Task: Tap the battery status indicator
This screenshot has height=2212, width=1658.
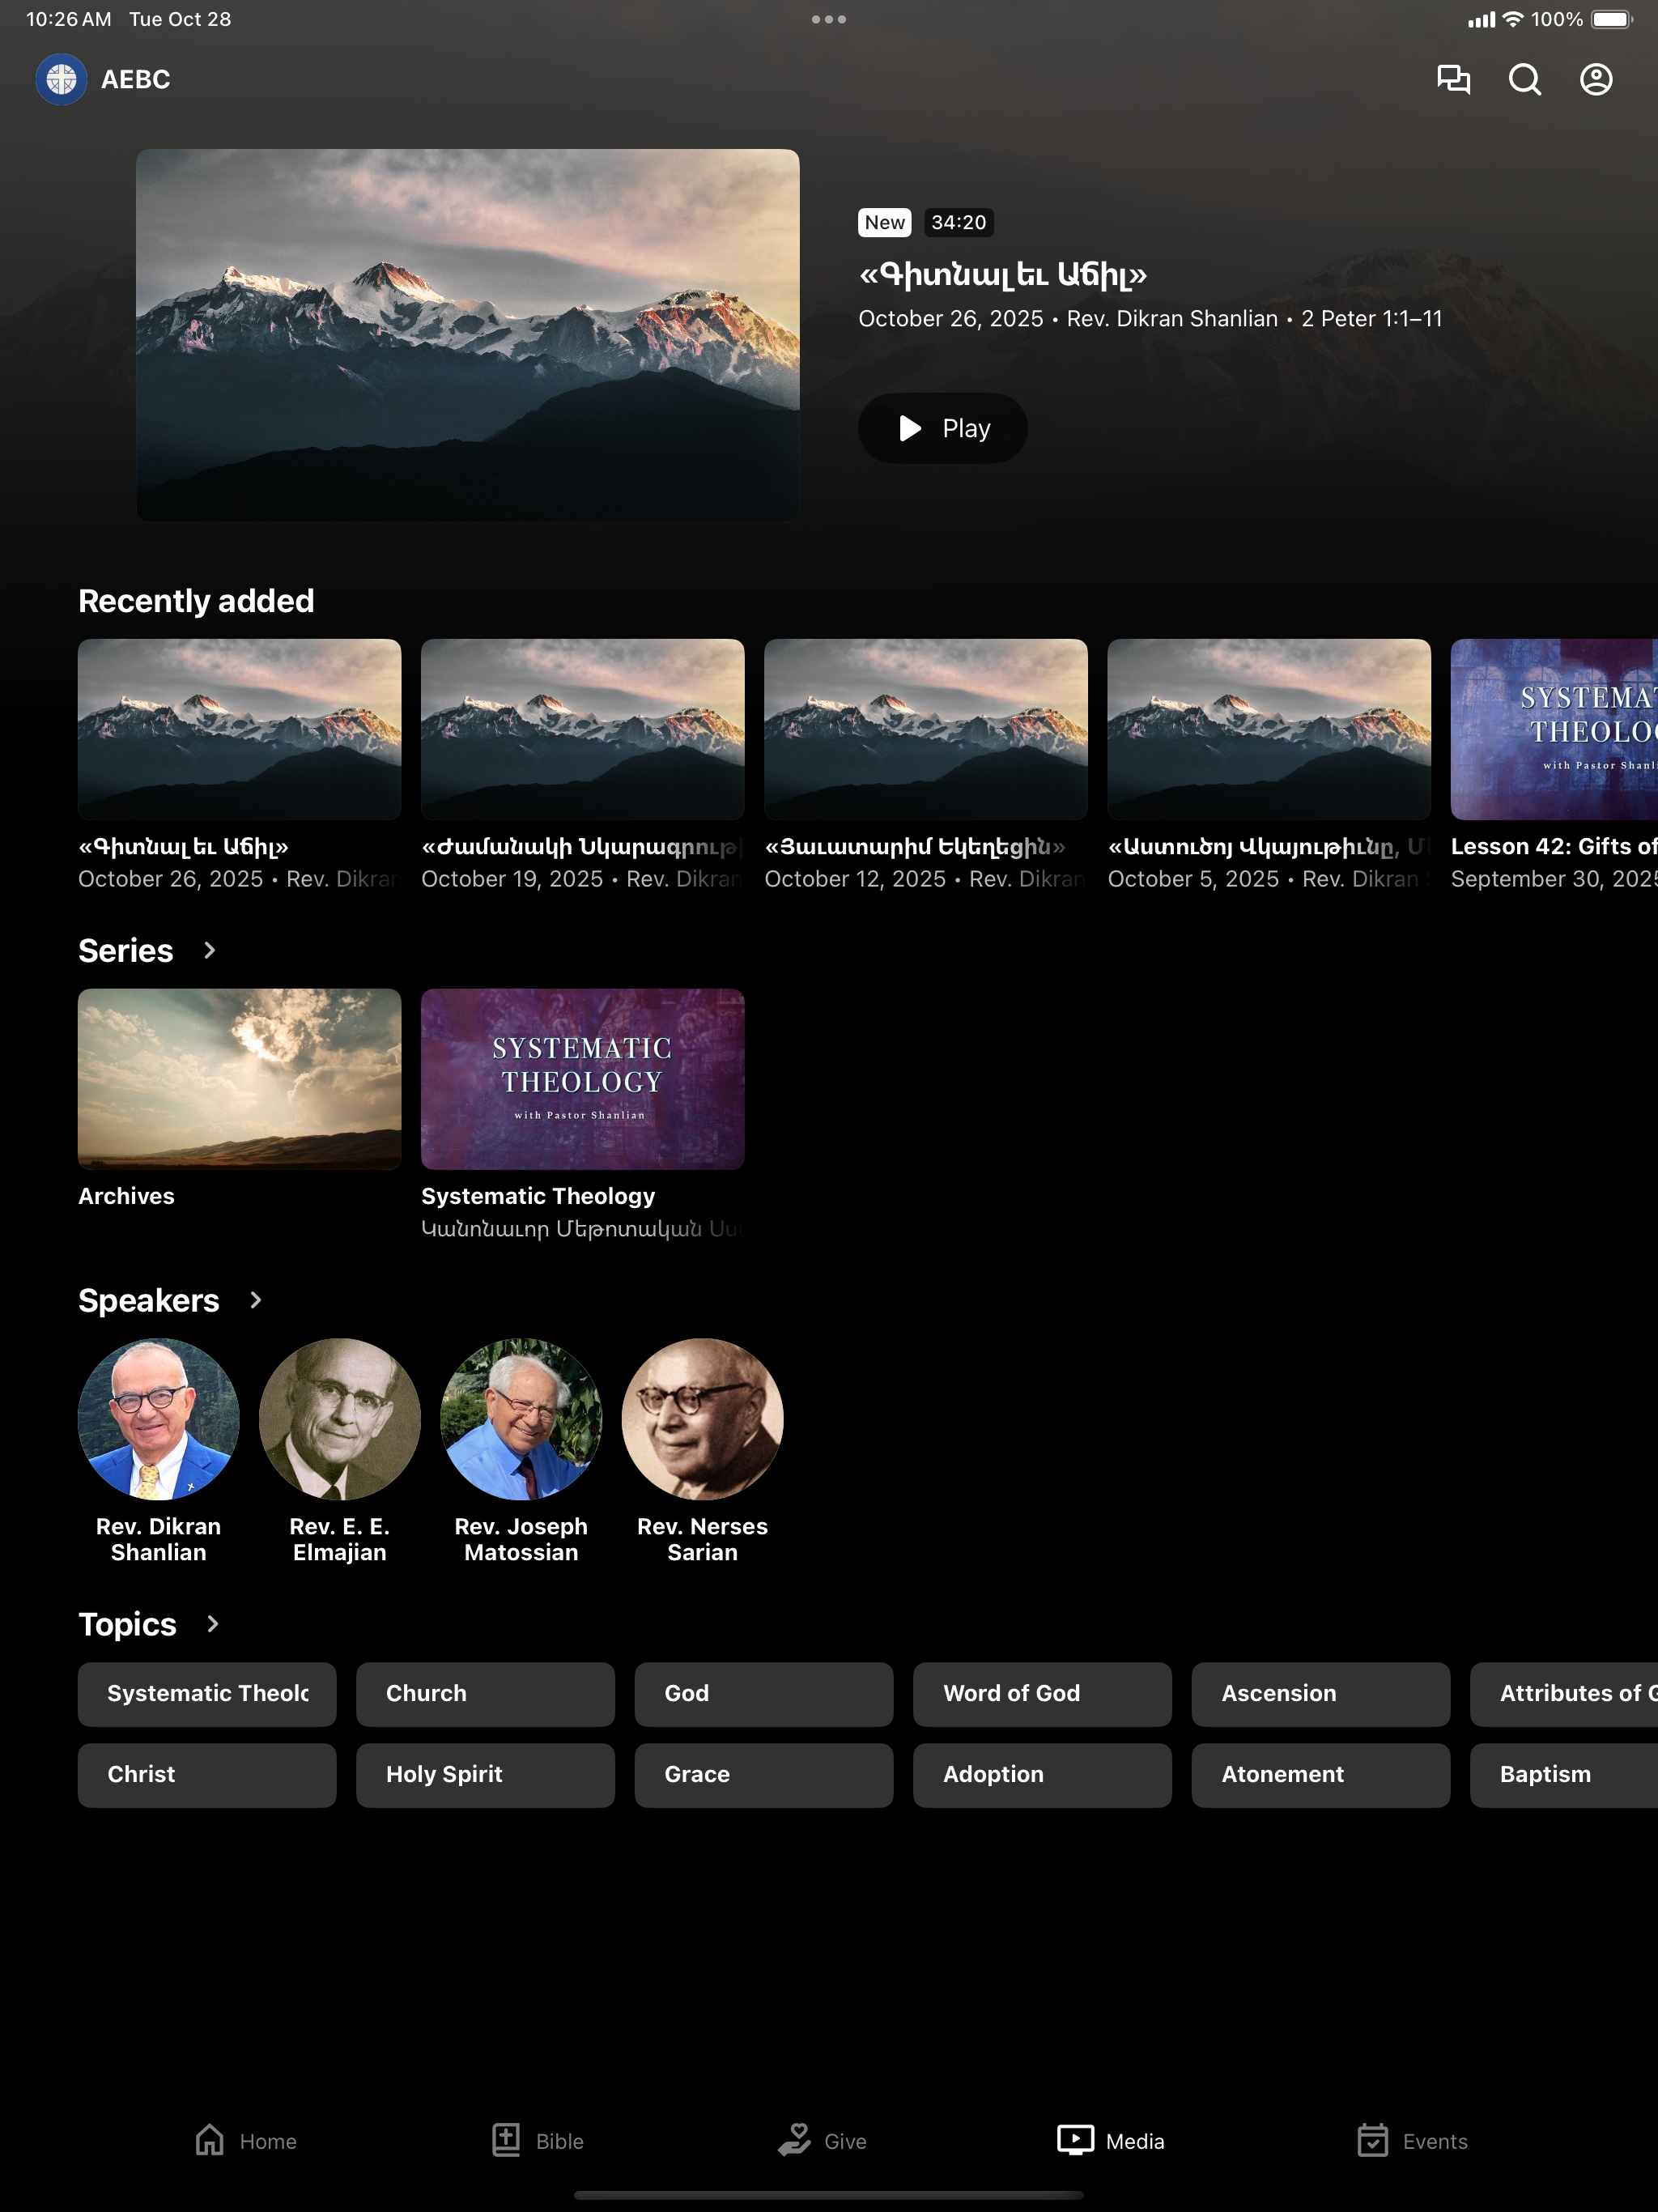Action: (1612, 19)
